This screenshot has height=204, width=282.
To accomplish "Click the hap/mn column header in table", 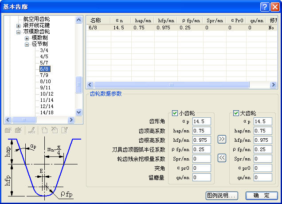I will point(143,20).
